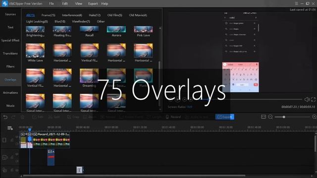The image size is (317, 178).
Task: Toggle visibility of the text track
Action: pyautogui.click(x=17, y=170)
